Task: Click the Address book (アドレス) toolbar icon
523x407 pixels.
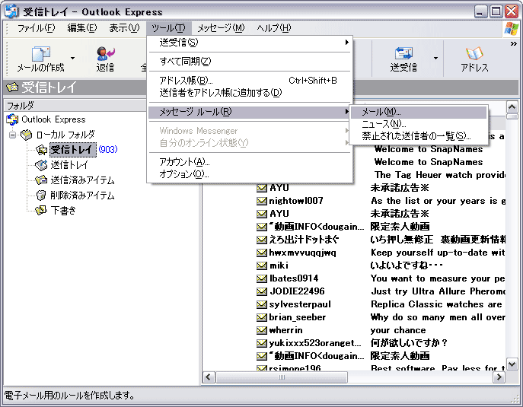Action: (x=474, y=54)
